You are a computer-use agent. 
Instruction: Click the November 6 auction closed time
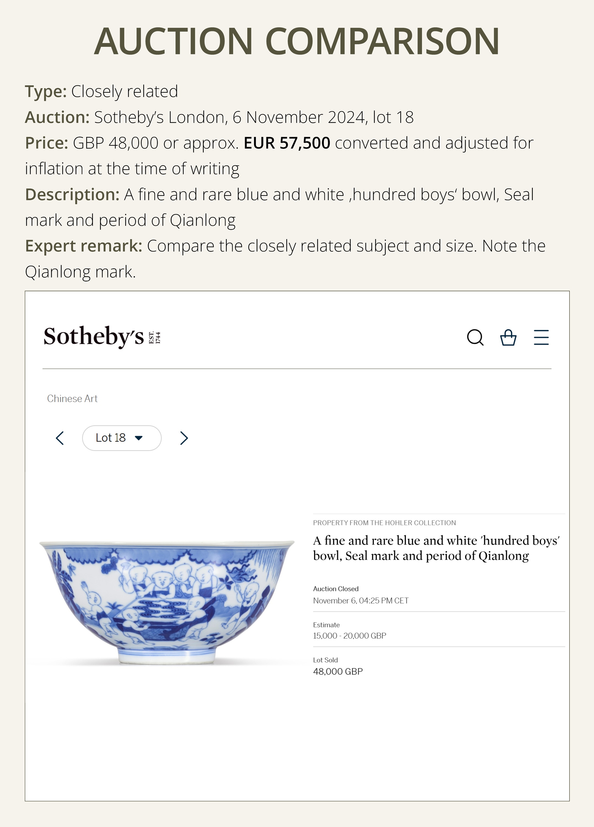pos(361,601)
